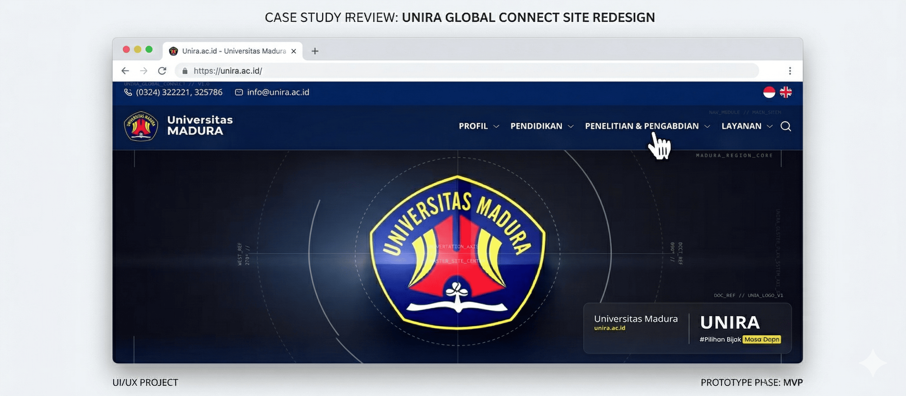906x396 pixels.
Task: Reload the page with the refresh icon
Action: [x=162, y=71]
